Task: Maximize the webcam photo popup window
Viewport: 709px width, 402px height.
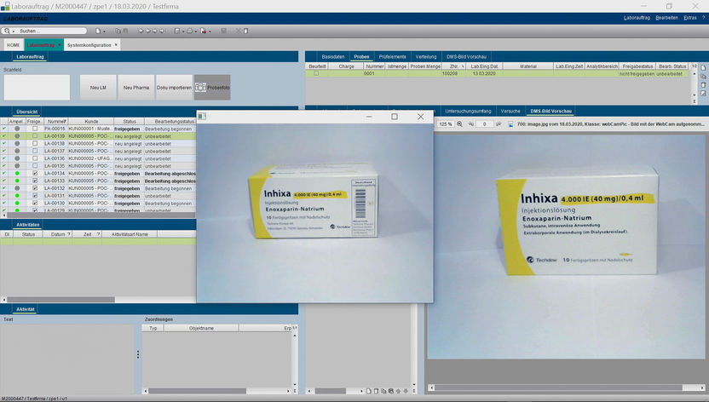Action: point(395,117)
